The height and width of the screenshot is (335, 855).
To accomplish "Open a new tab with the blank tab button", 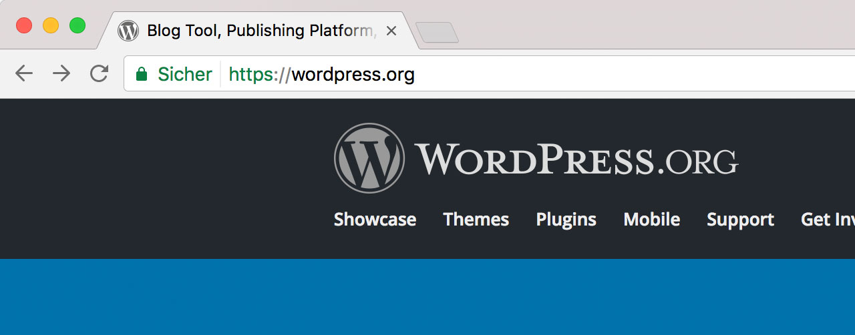I will [x=437, y=32].
